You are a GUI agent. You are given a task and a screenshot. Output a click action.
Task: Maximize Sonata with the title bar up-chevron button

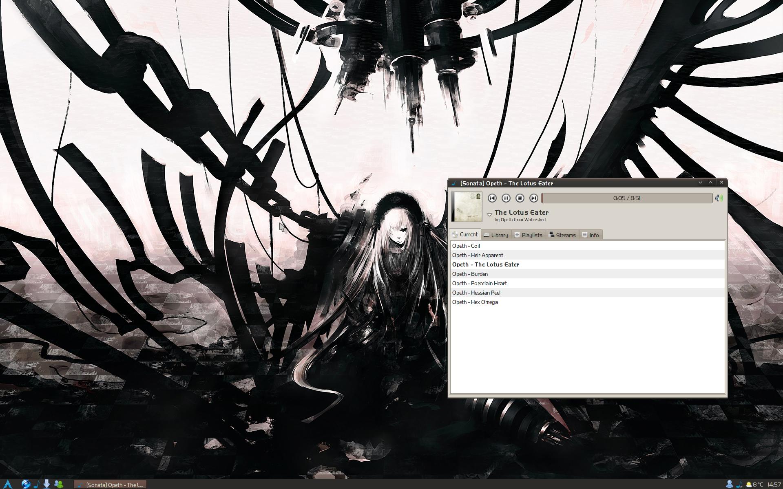[x=711, y=183]
